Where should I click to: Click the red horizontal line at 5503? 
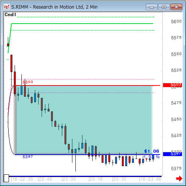87,85
